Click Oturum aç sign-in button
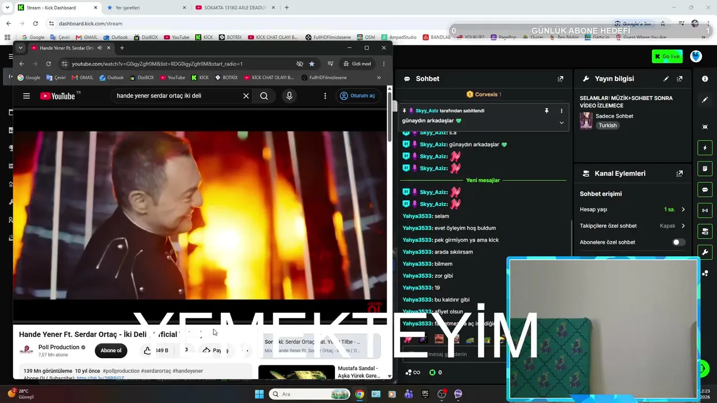The image size is (717, 403). point(357,96)
